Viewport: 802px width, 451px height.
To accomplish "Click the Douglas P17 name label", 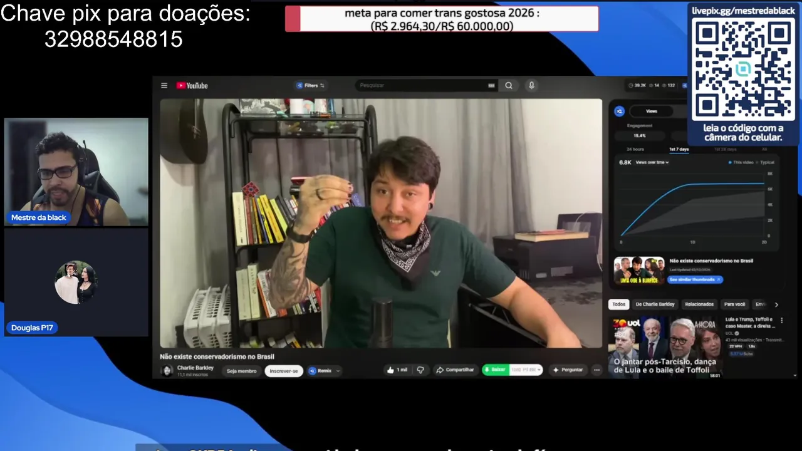I will (33, 328).
